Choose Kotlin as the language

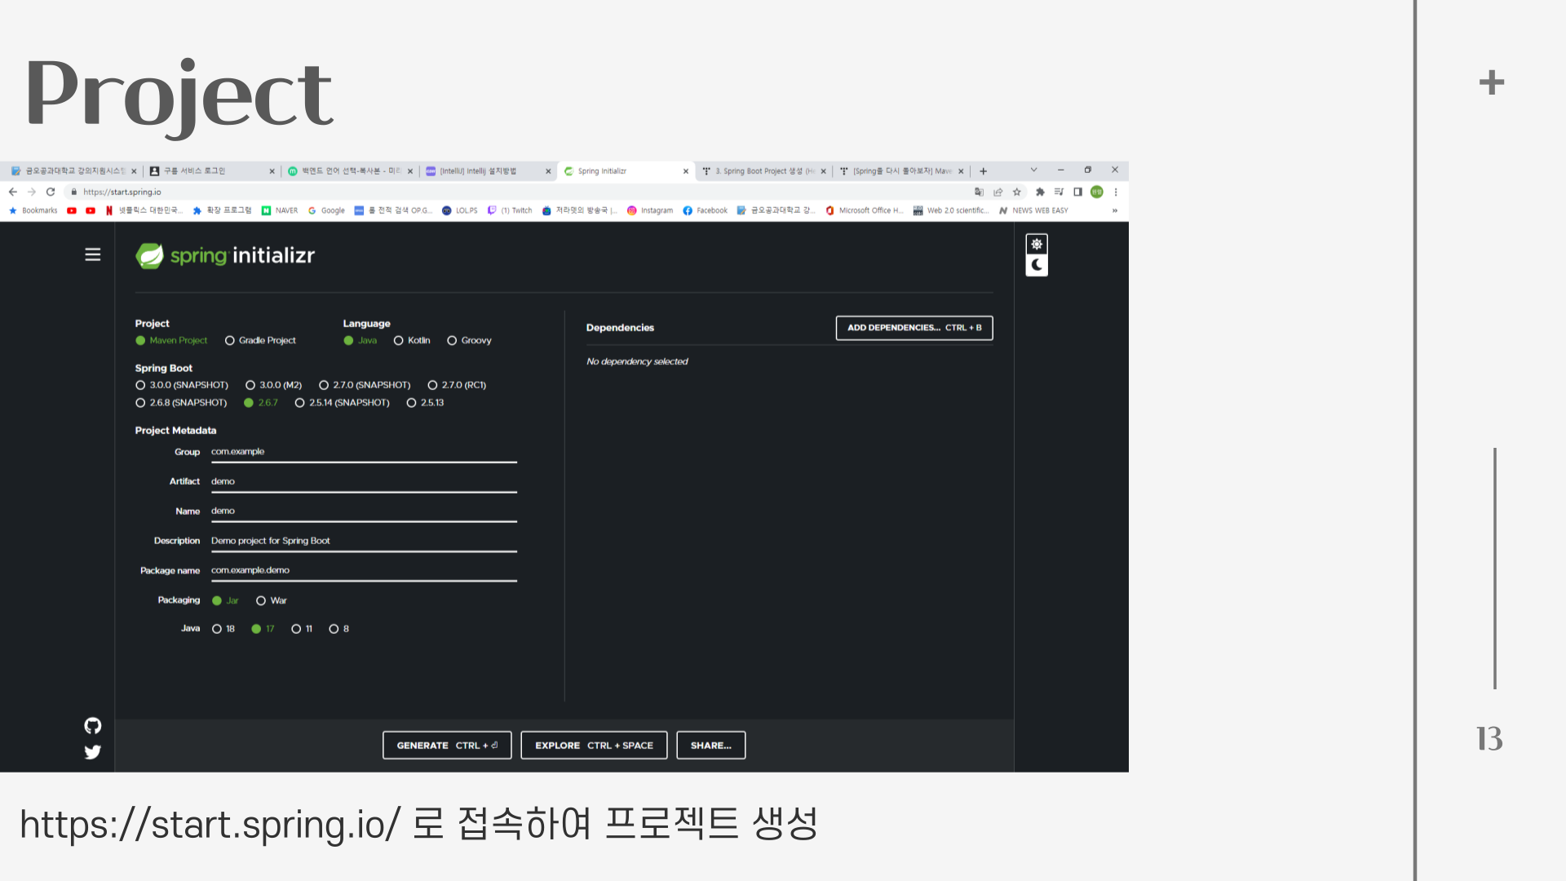coord(399,340)
